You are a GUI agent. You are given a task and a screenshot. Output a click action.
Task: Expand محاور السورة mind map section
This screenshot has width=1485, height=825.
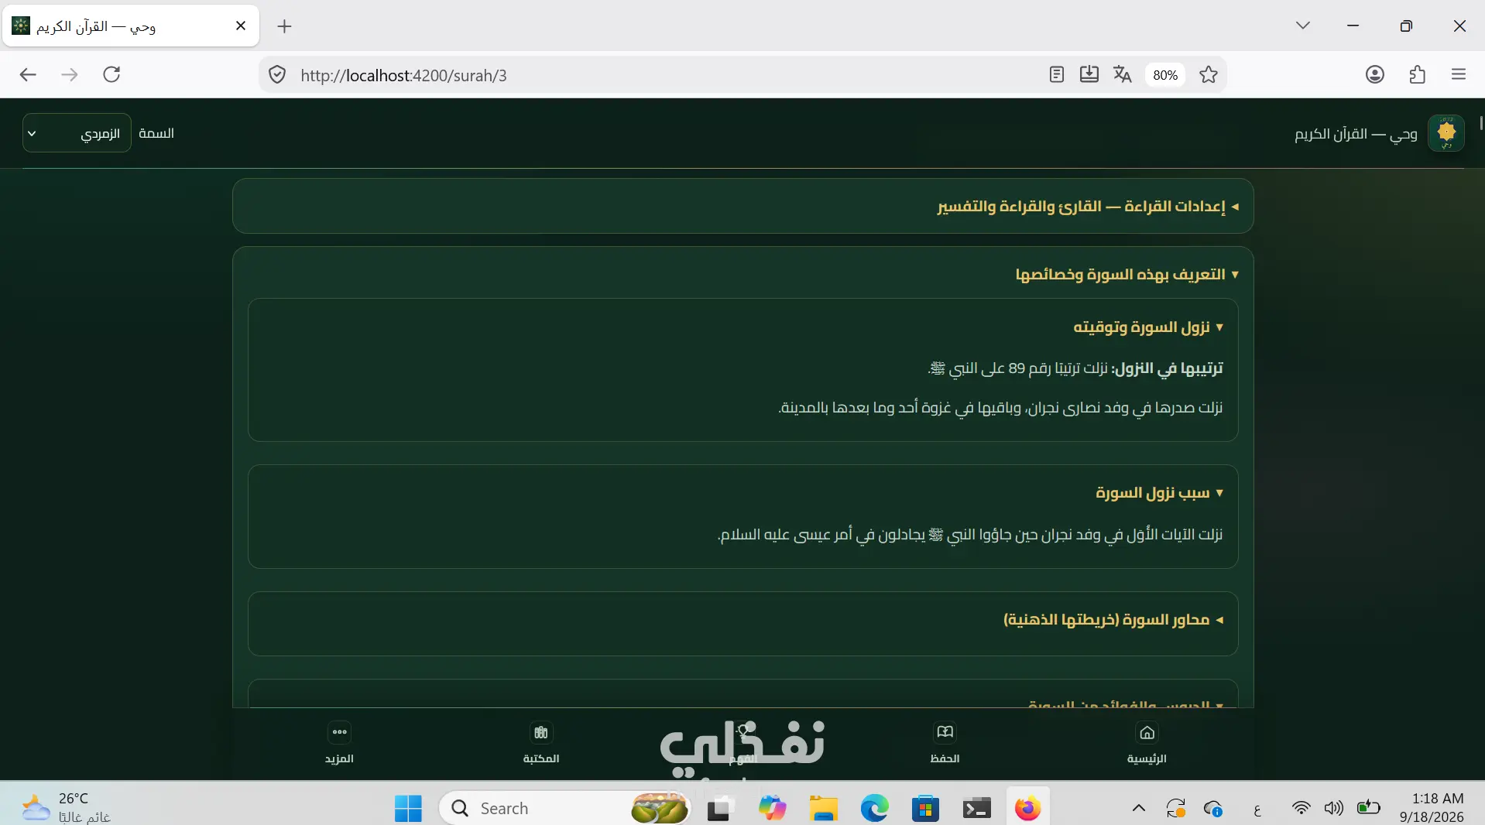pyautogui.click(x=1113, y=620)
